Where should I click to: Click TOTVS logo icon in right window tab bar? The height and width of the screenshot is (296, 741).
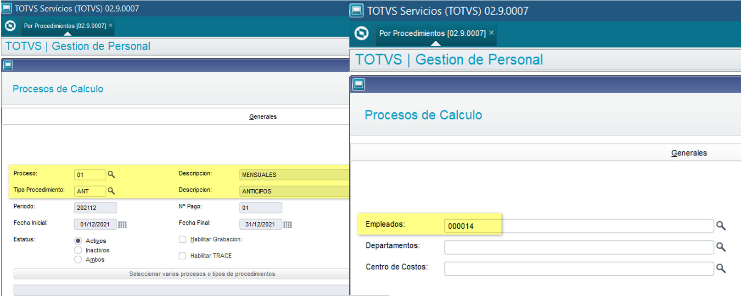coord(362,33)
